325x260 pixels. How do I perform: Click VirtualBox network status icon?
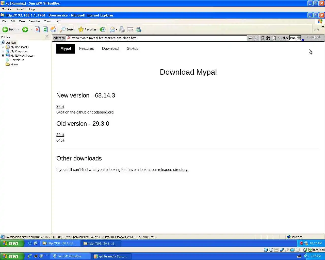pos(282,250)
